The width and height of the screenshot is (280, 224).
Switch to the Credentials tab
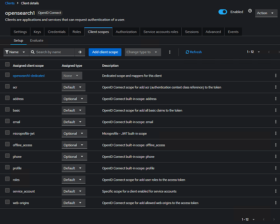click(x=57, y=32)
